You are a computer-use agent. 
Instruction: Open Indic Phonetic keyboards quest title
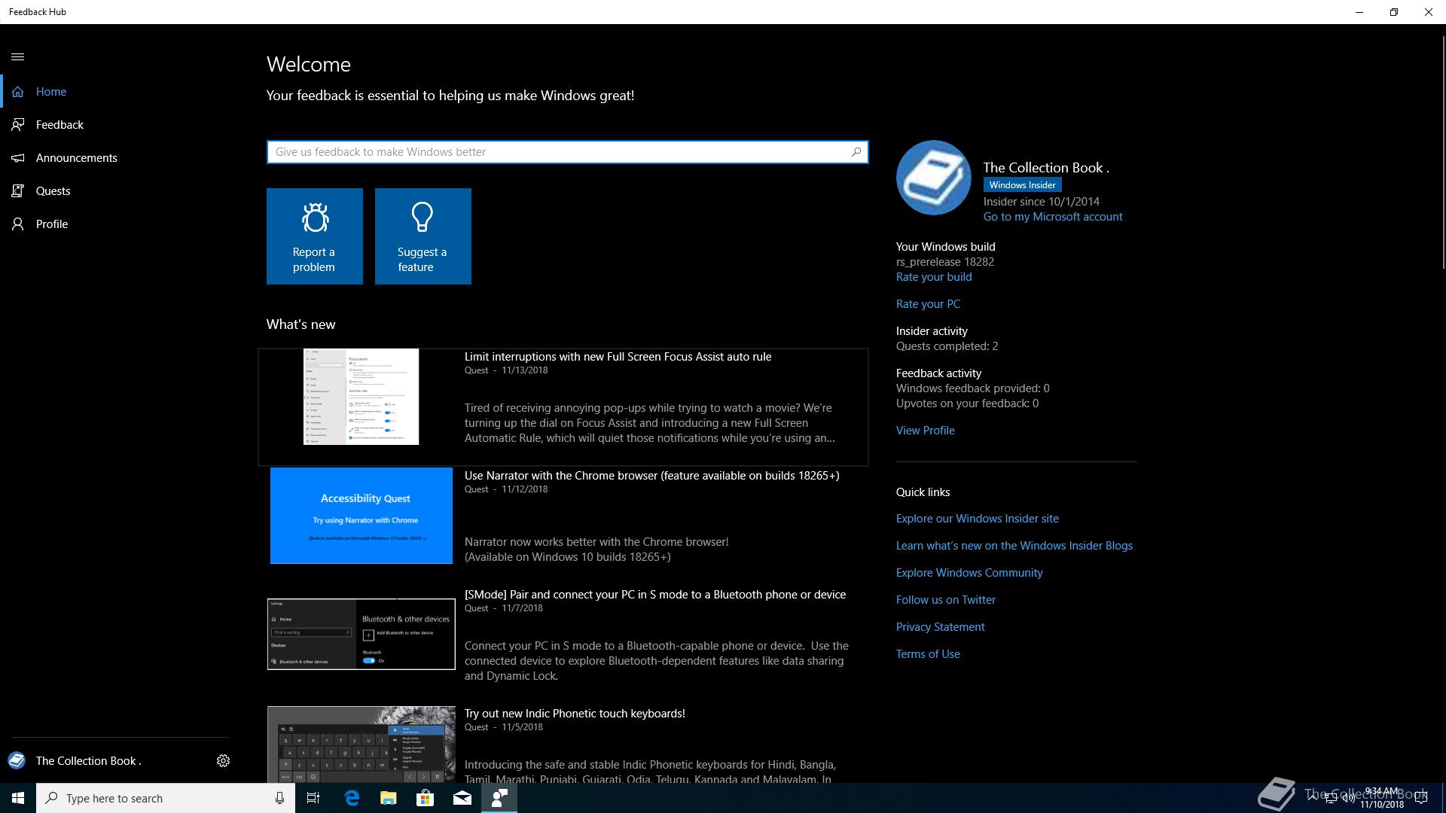(x=575, y=714)
